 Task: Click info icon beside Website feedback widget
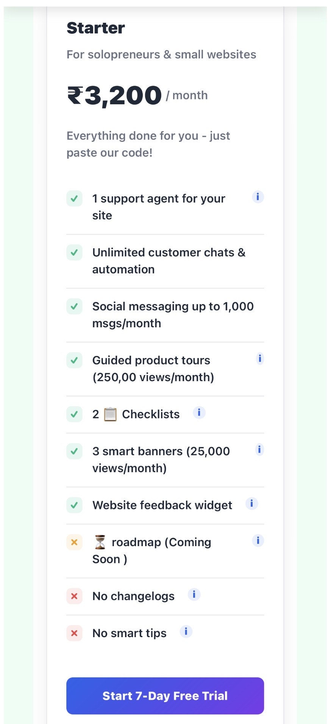[251, 504]
